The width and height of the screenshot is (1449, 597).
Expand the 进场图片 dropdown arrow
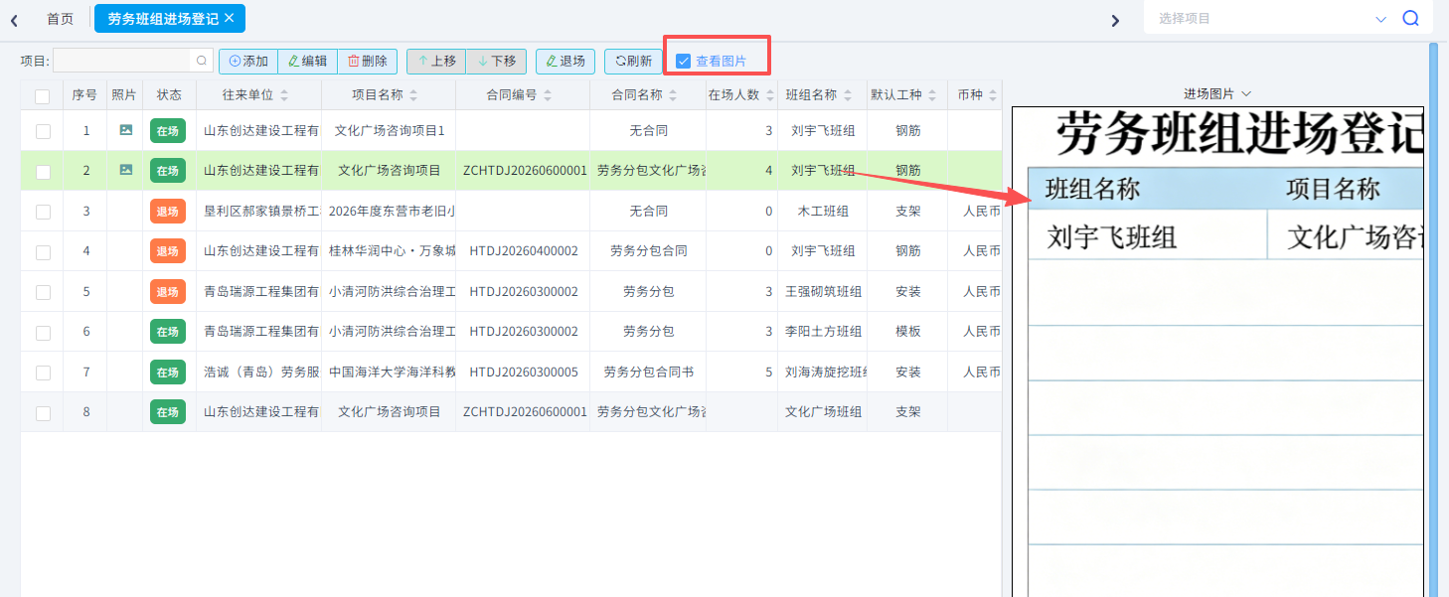click(1246, 93)
